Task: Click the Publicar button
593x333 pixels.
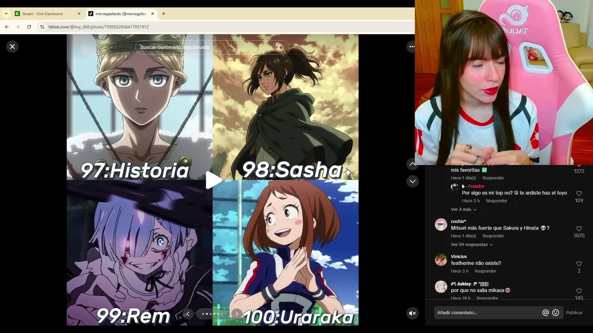Action: 574,313
